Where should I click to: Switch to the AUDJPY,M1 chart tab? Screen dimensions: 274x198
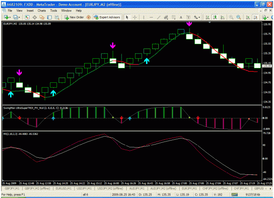tap(137, 188)
